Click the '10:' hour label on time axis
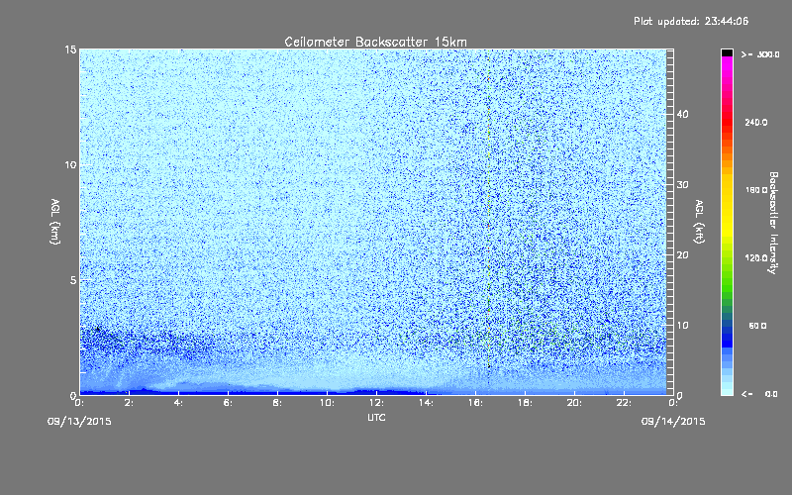792x495 pixels. click(x=327, y=403)
